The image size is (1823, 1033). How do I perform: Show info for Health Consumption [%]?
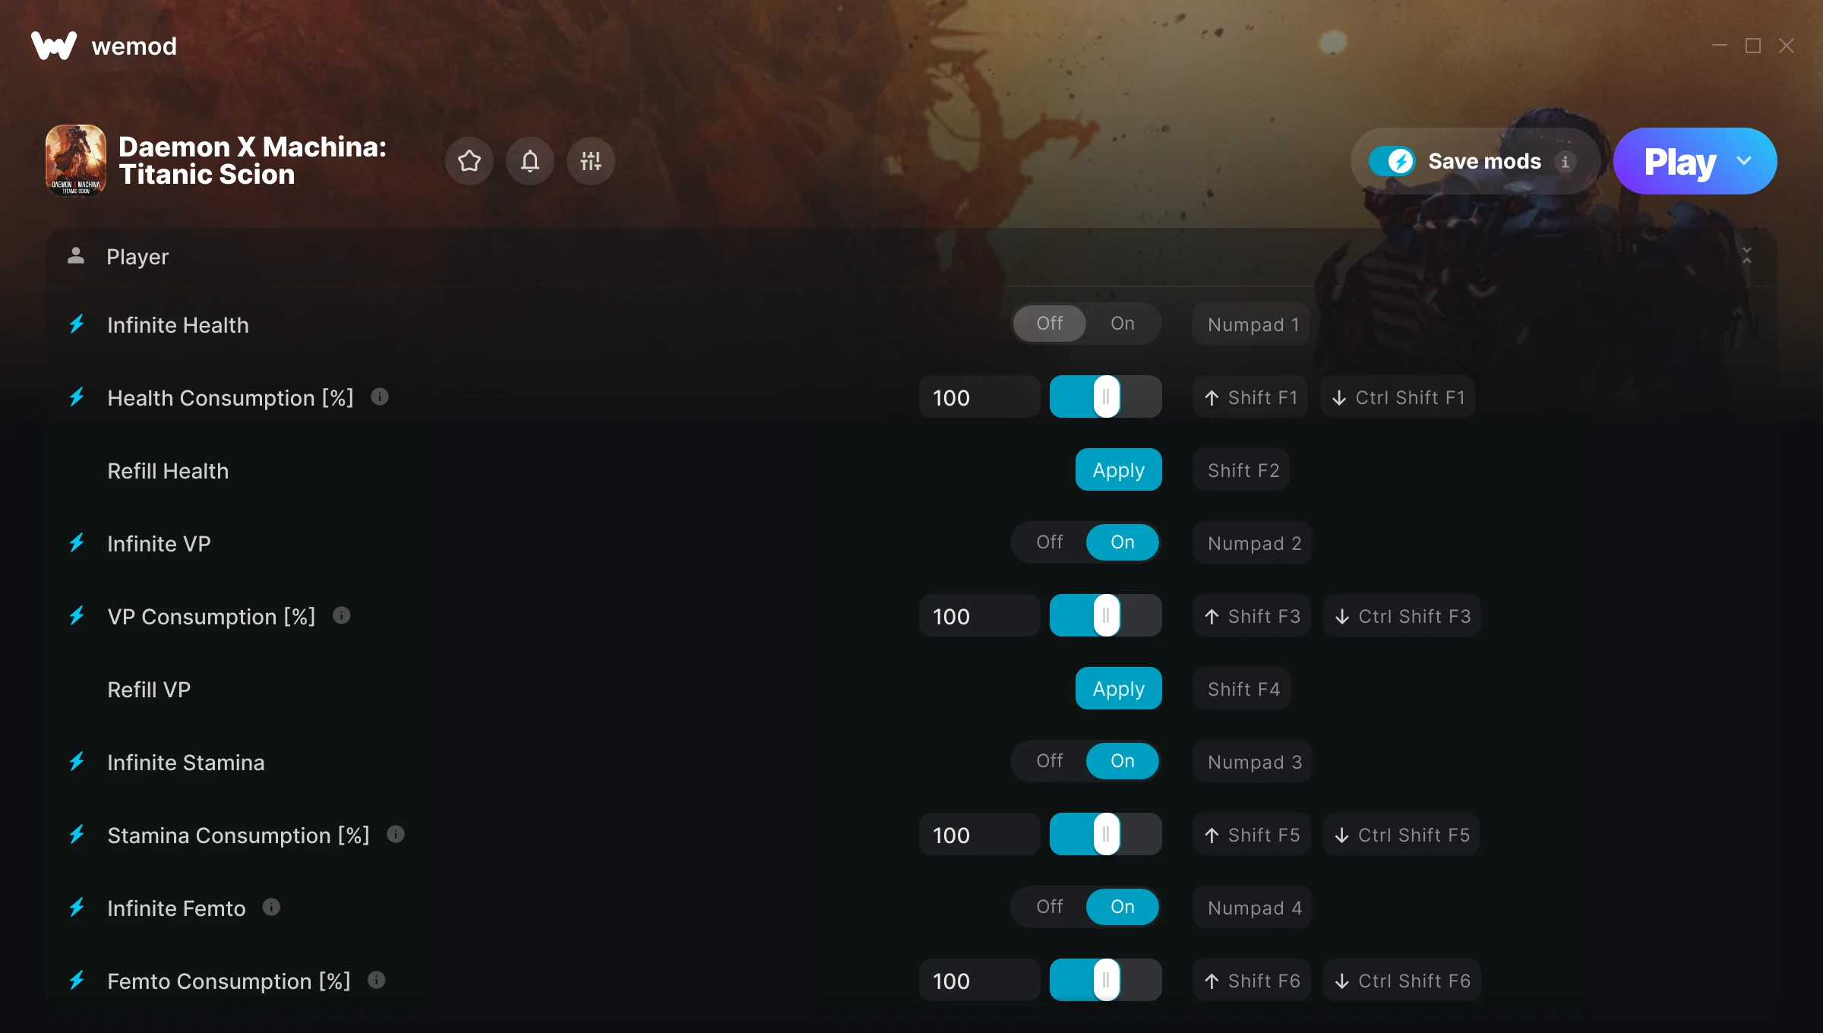pos(380,396)
